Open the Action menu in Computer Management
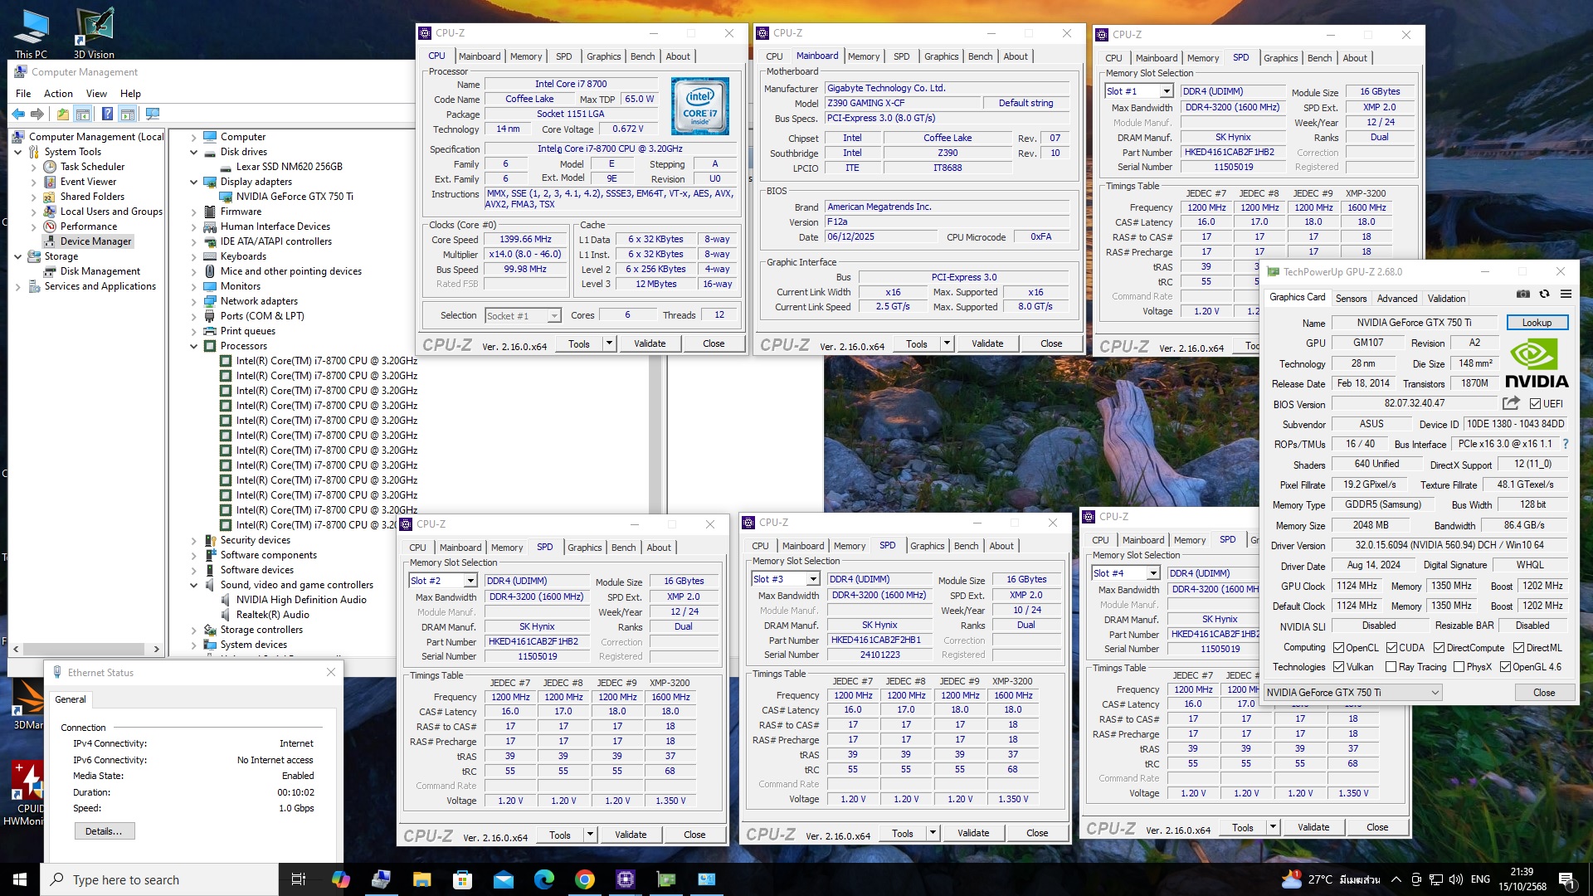Viewport: 1593px width, 896px height. click(x=58, y=94)
